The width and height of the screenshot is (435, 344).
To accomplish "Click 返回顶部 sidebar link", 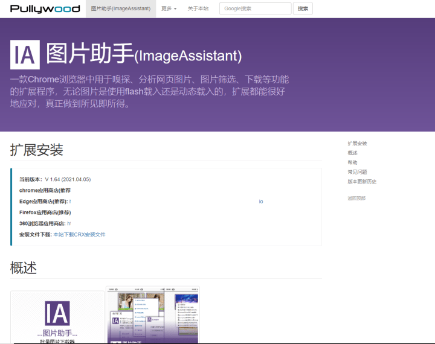I will (x=356, y=198).
